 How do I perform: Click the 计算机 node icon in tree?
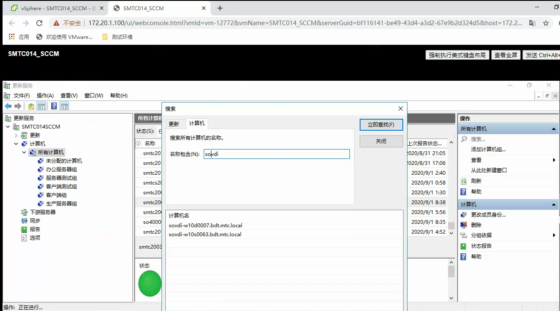(x=25, y=144)
